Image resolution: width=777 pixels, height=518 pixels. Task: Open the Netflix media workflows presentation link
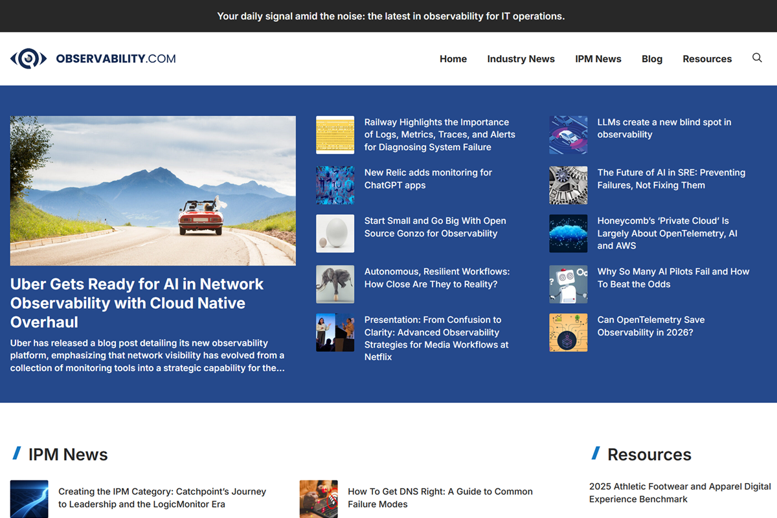tap(436, 338)
